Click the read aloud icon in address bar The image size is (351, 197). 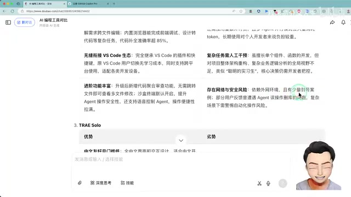(234, 11)
